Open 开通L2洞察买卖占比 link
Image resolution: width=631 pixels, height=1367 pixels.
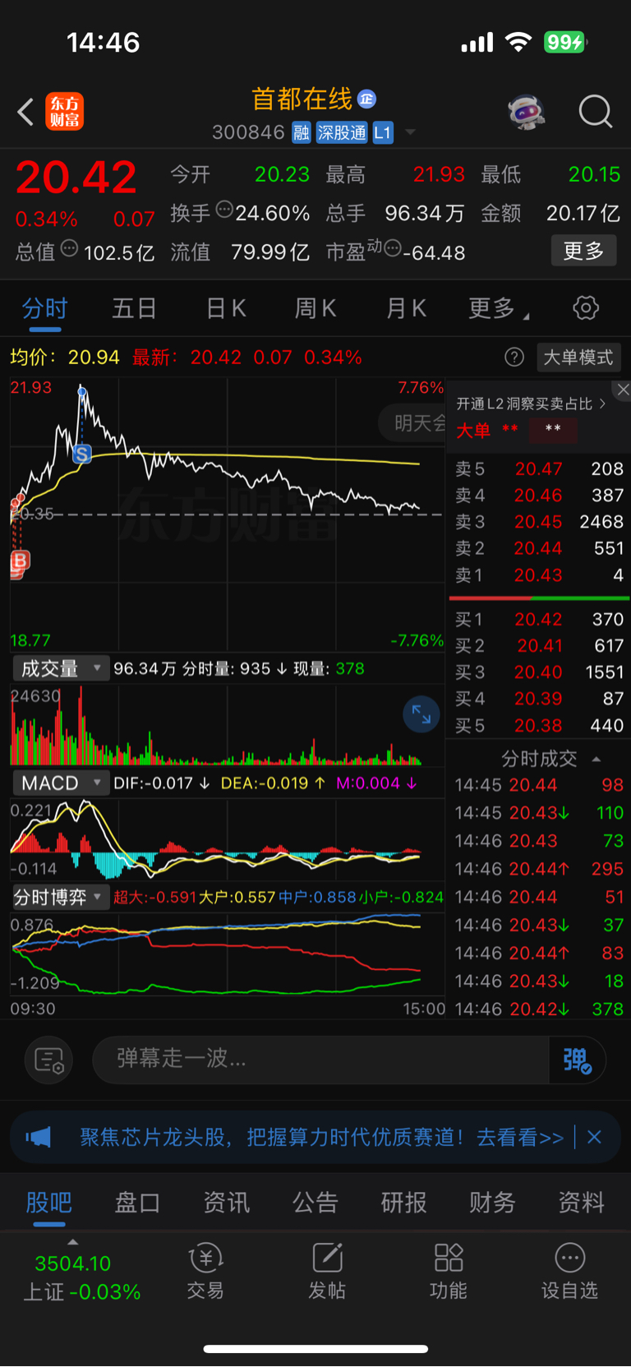[531, 404]
